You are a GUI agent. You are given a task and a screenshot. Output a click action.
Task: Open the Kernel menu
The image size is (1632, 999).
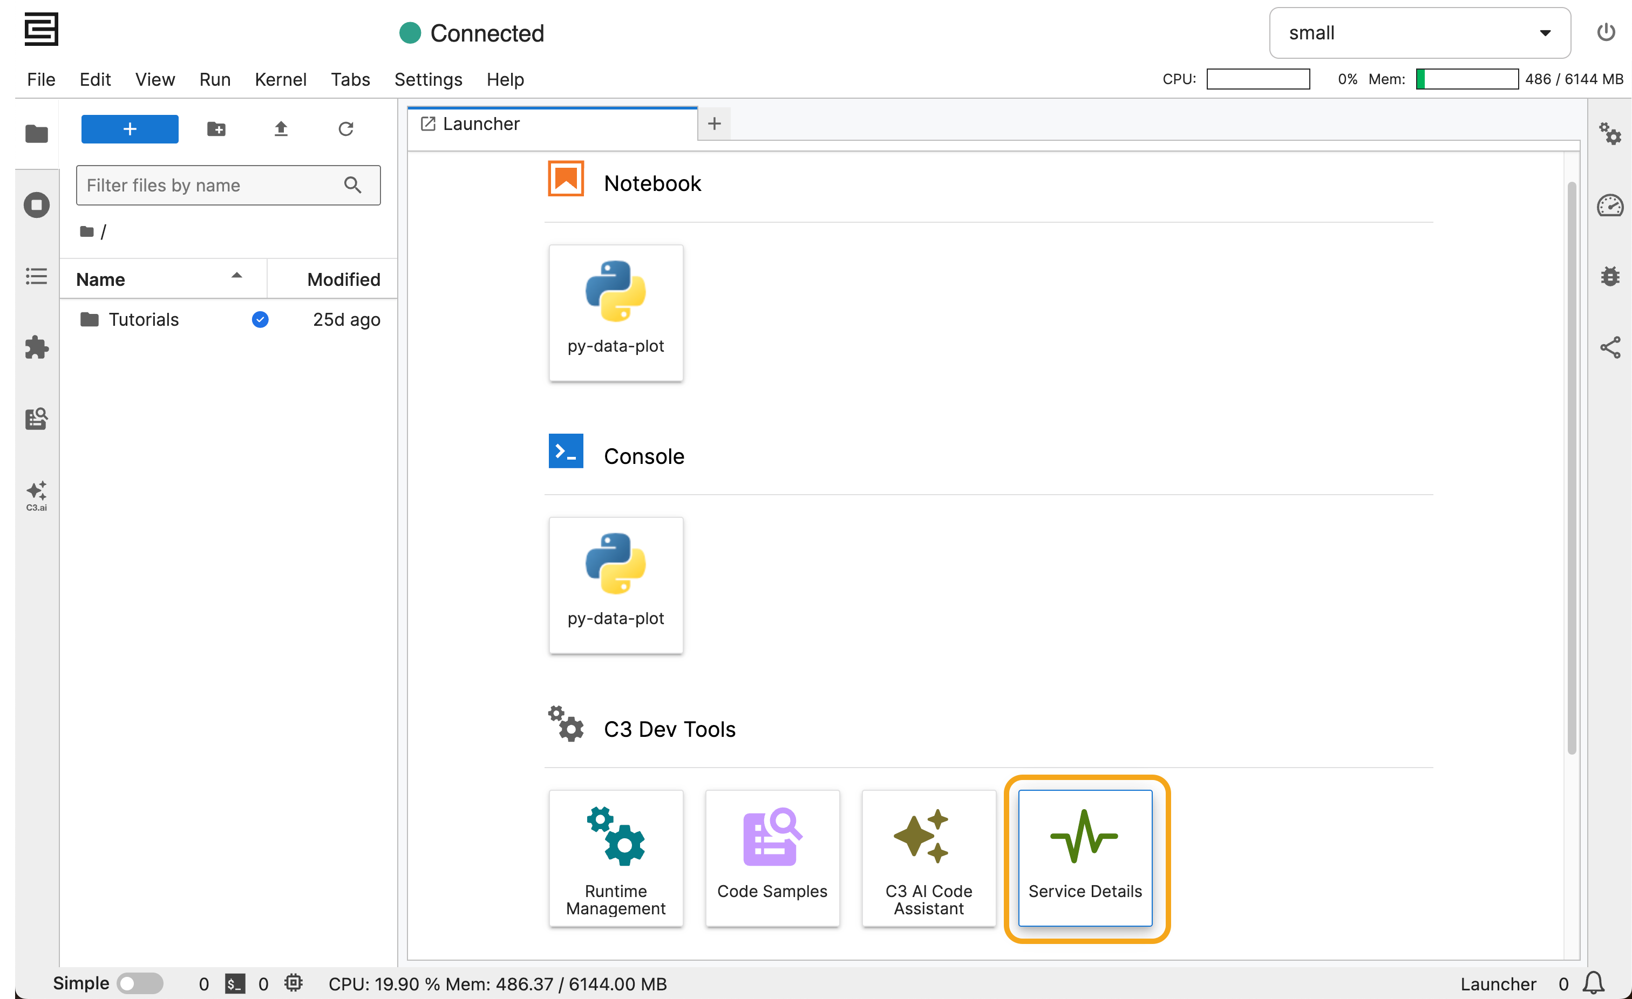281,79
